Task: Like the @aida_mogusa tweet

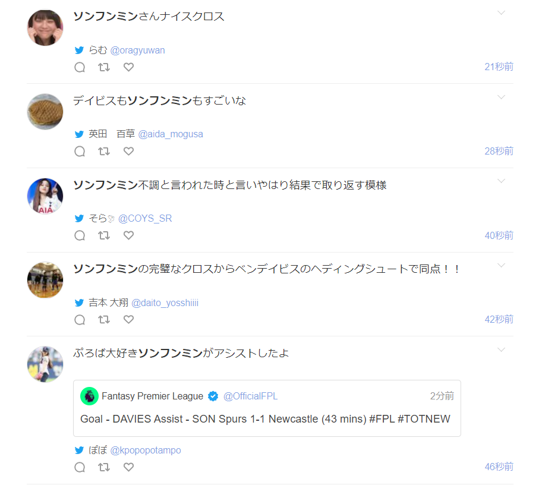Action: point(128,151)
